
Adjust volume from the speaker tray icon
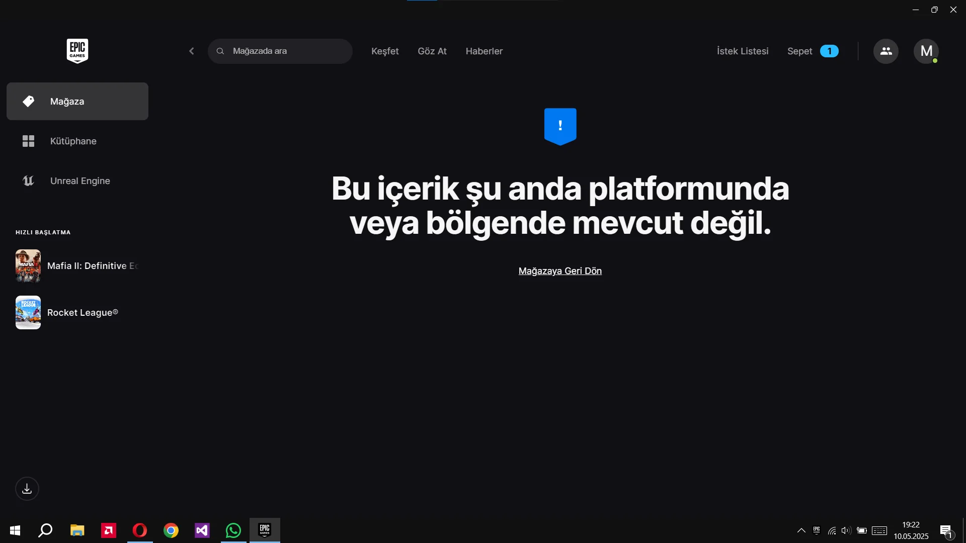tap(846, 530)
